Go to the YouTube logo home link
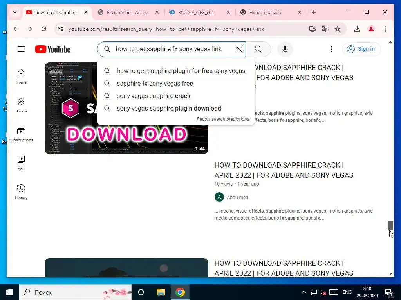This screenshot has width=401, height=300. click(53, 49)
